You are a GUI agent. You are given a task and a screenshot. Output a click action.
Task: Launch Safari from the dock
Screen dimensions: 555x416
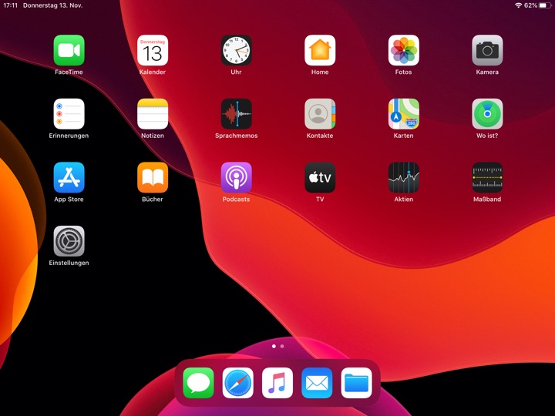(238, 383)
